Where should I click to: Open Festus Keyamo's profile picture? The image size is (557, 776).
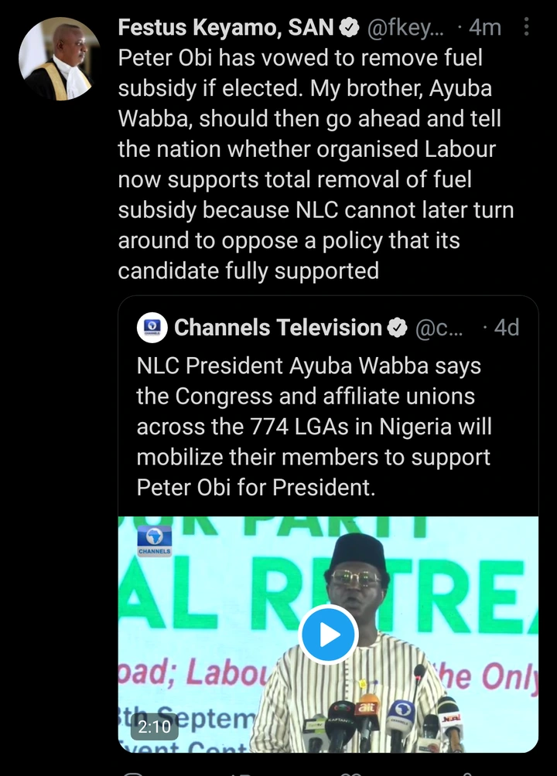click(x=60, y=59)
